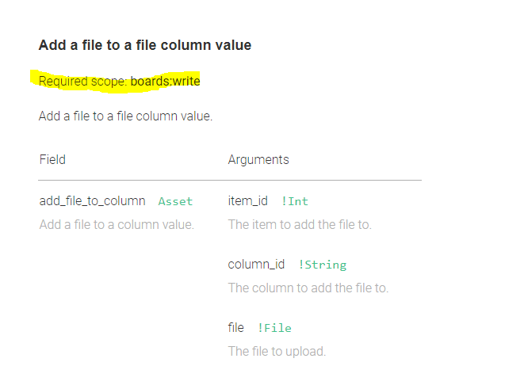Click the 'Add a file to a file column value' heading
The height and width of the screenshot is (366, 524).
[145, 45]
